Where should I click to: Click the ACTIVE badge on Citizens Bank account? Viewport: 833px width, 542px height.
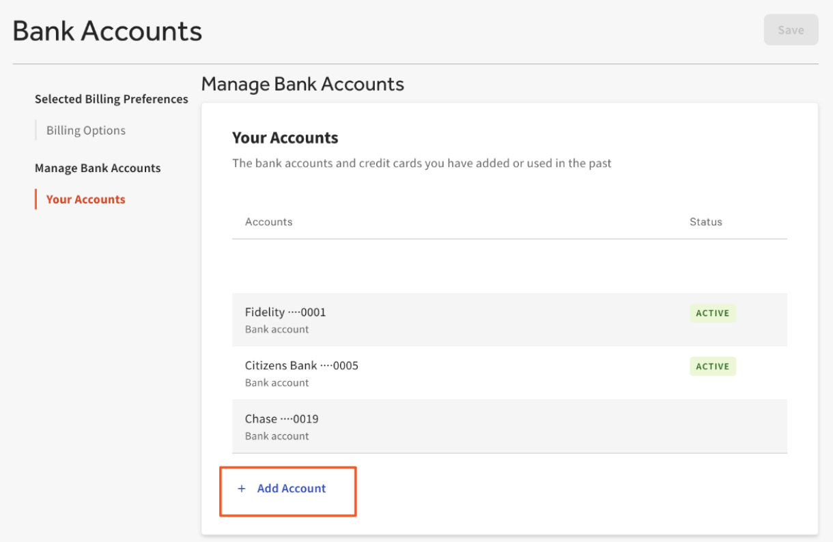click(712, 366)
